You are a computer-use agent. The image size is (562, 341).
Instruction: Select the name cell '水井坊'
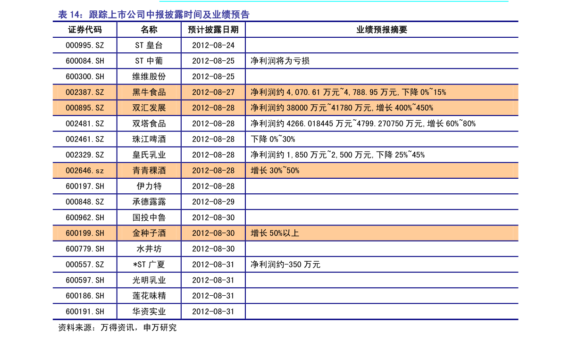pos(149,249)
